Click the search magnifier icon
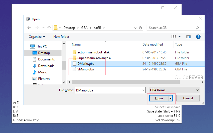The height and width of the screenshot is (133, 213). click(197, 28)
